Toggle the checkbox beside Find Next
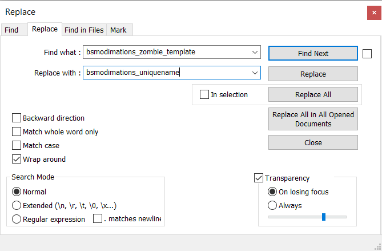The height and width of the screenshot is (251, 382). pos(367,53)
